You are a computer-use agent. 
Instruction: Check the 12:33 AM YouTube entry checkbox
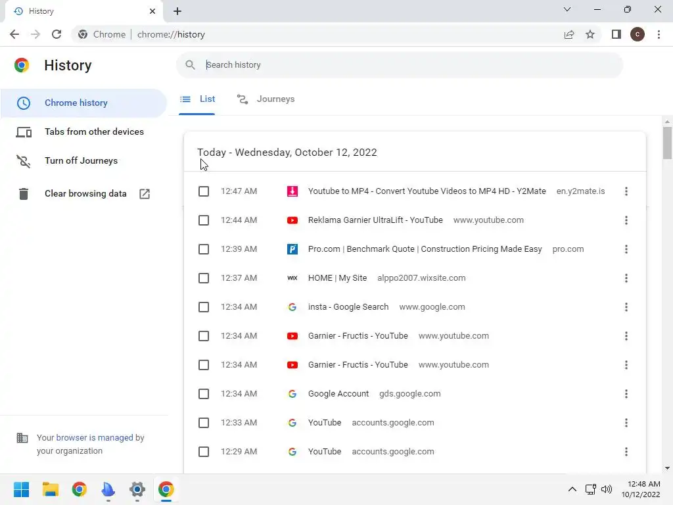204,423
